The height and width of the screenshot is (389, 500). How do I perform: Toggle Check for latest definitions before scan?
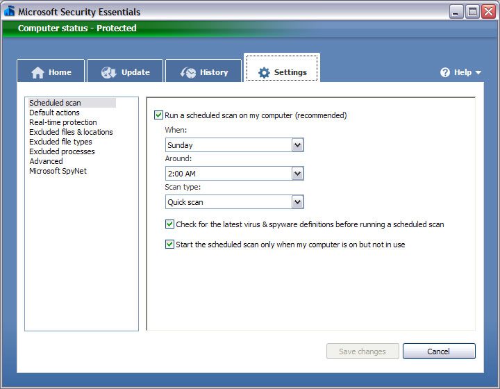(x=169, y=224)
